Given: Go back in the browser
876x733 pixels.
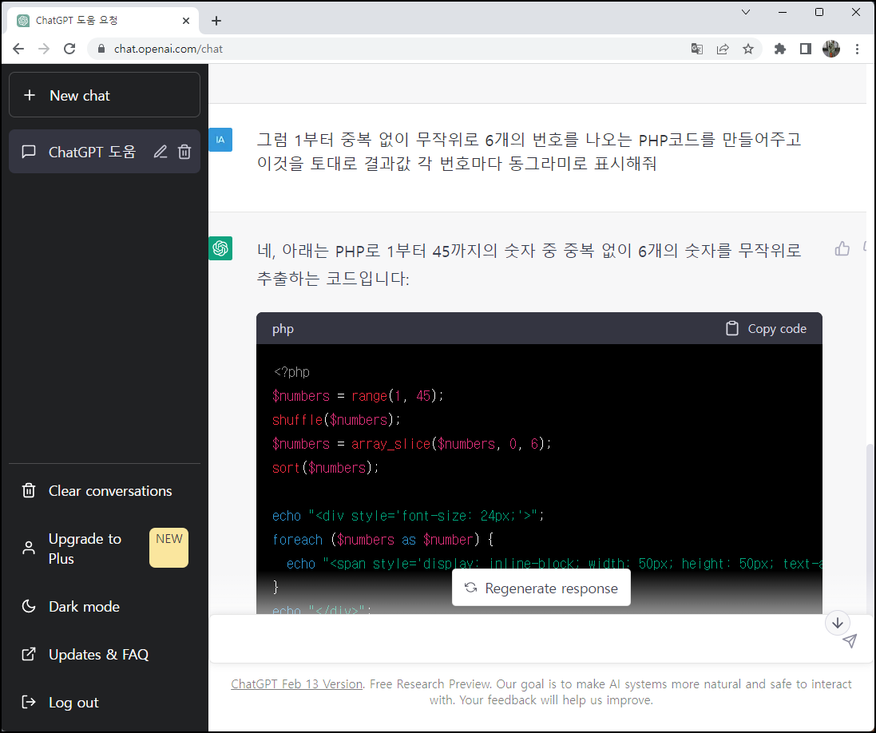Looking at the screenshot, I should (x=18, y=49).
